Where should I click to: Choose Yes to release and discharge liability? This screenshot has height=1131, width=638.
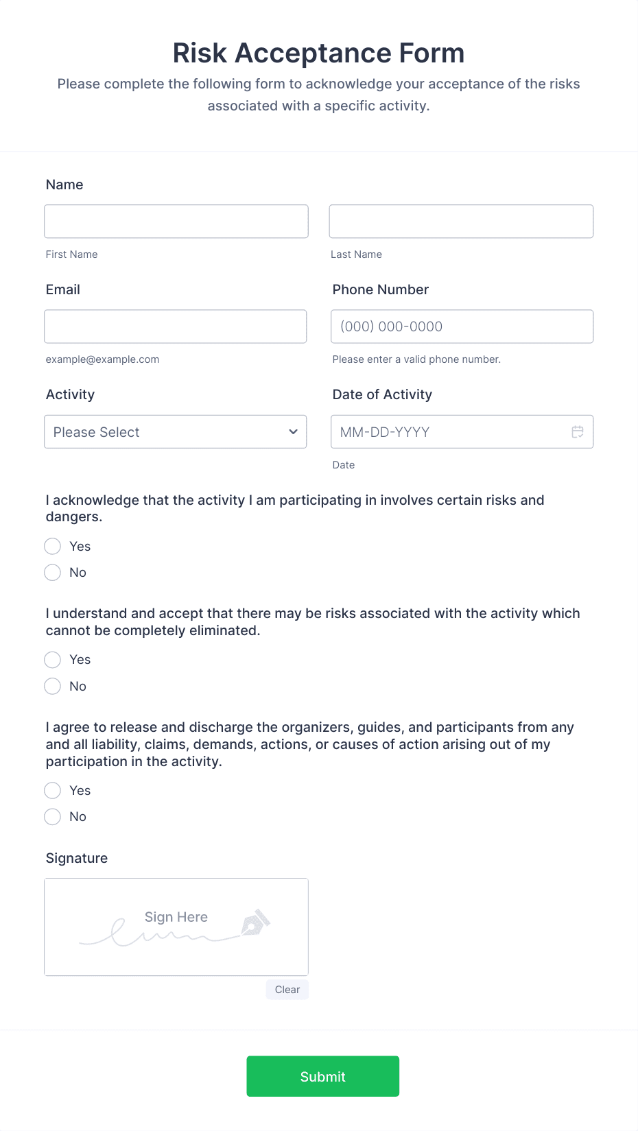tap(53, 791)
